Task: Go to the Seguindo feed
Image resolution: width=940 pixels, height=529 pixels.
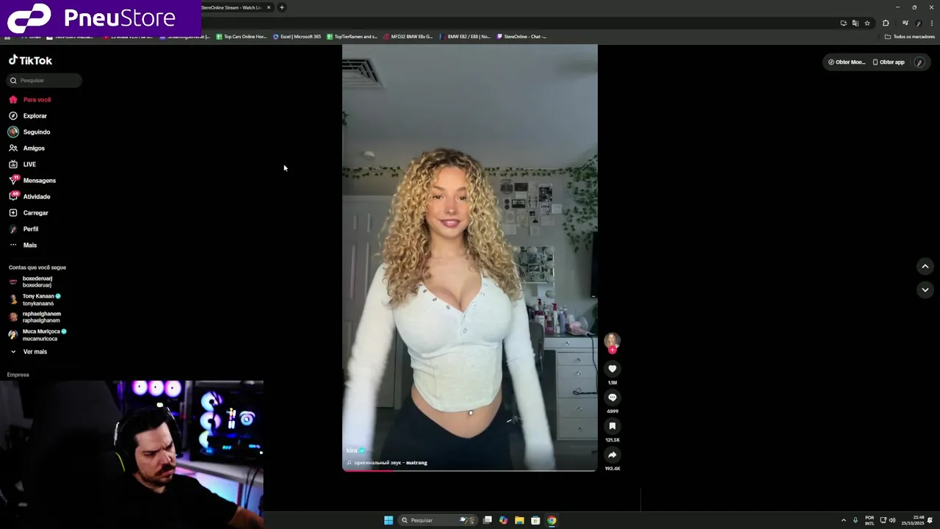Action: [x=29, y=132]
